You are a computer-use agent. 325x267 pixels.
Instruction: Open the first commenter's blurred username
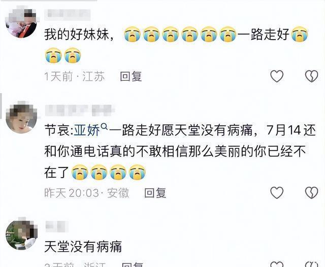click(68, 15)
